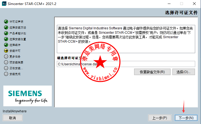Select the 选择安装位置 step label
The height and width of the screenshot is (124, 201).
18,39
